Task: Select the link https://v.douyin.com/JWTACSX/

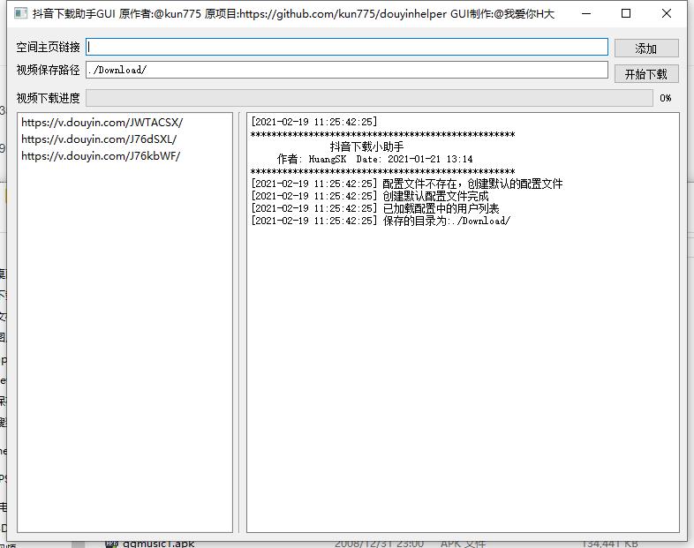Action: coord(102,123)
